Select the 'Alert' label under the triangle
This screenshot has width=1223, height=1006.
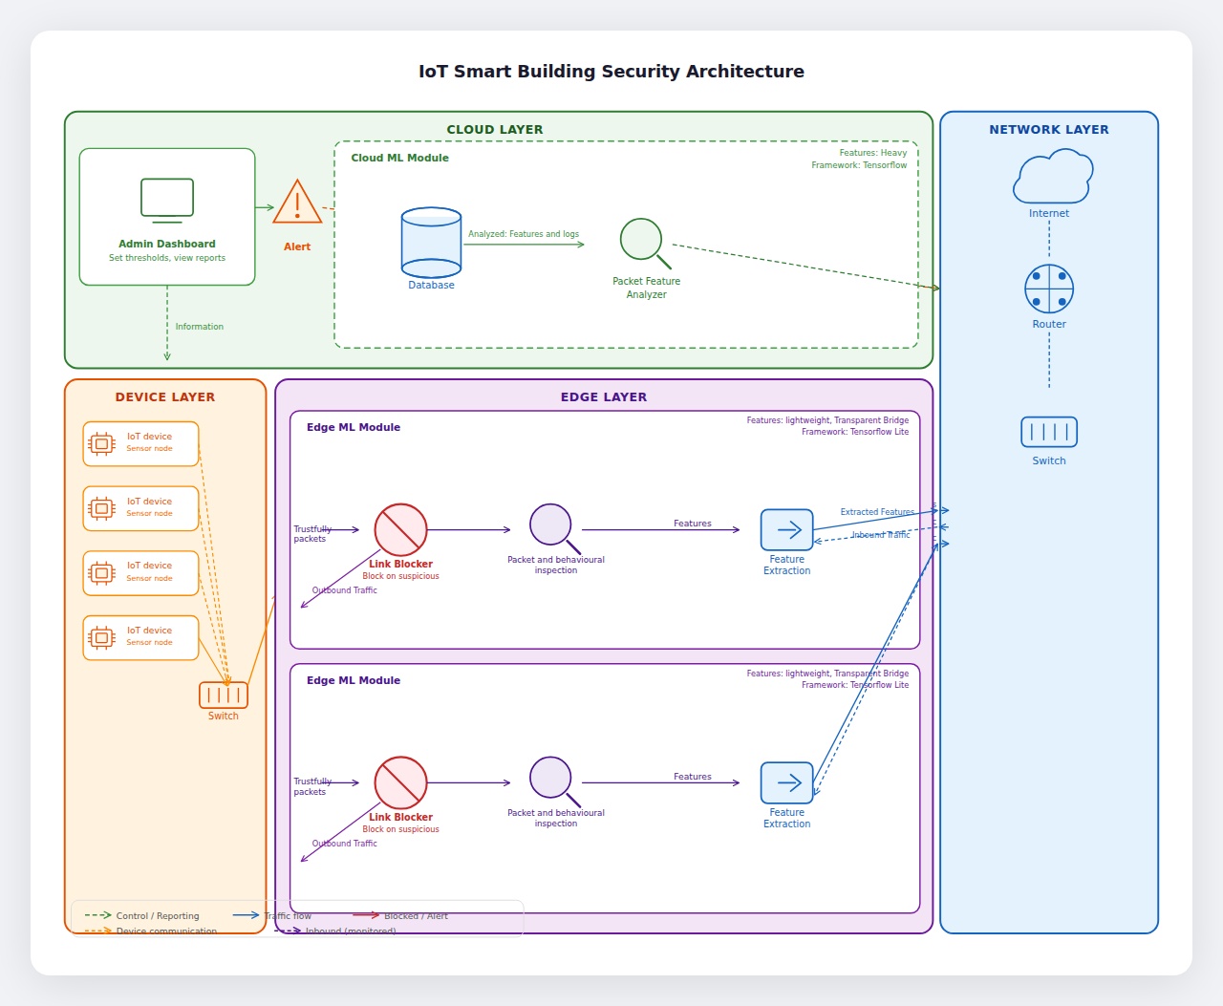297,247
